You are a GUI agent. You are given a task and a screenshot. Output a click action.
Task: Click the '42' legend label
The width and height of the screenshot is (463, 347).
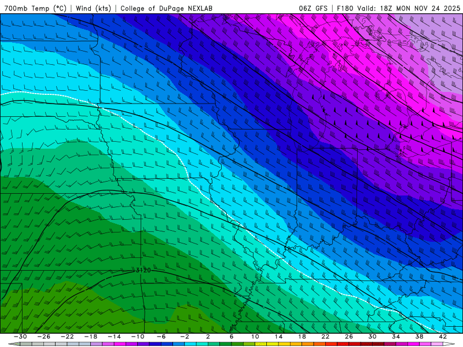[443, 337]
